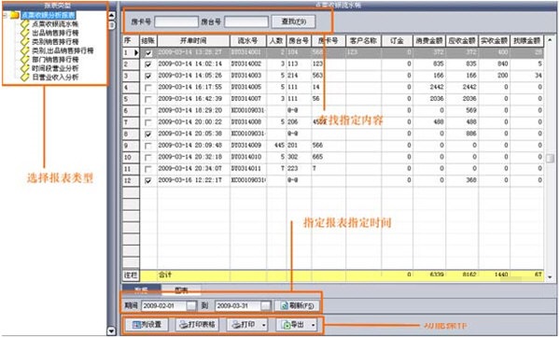Click the 找赎金额 column header
The height and width of the screenshot is (338, 560).
(x=526, y=41)
